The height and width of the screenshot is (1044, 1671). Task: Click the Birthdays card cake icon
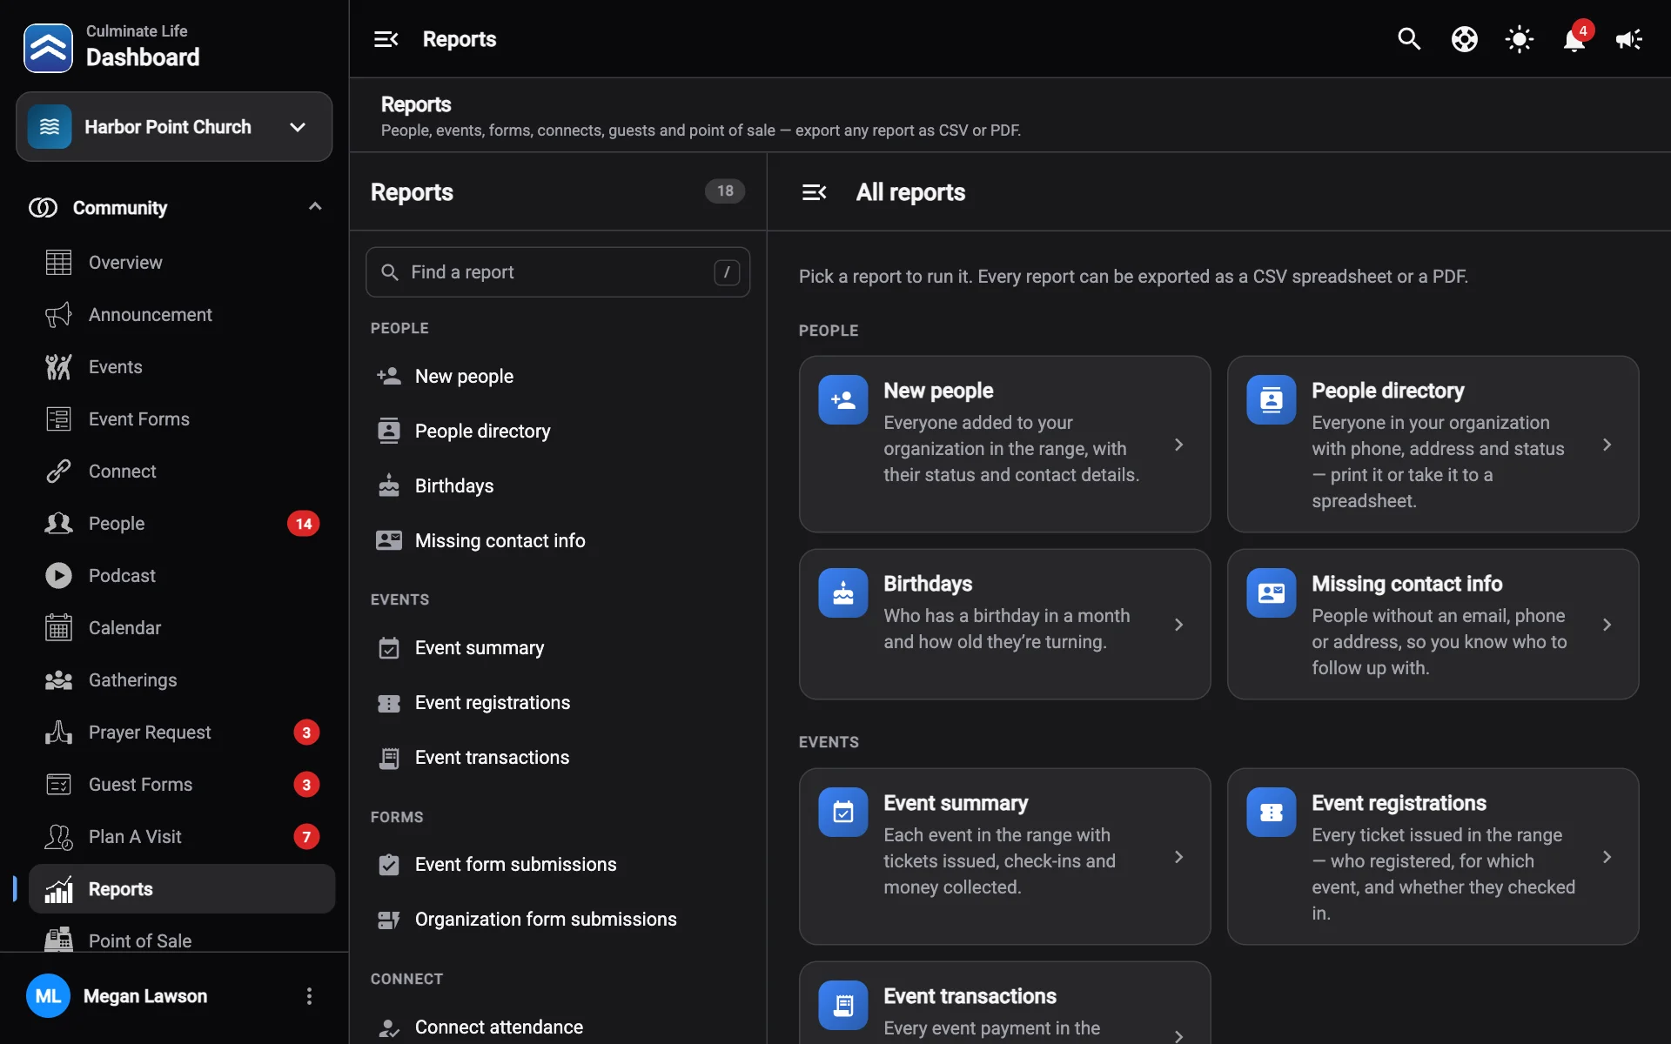pos(842,593)
